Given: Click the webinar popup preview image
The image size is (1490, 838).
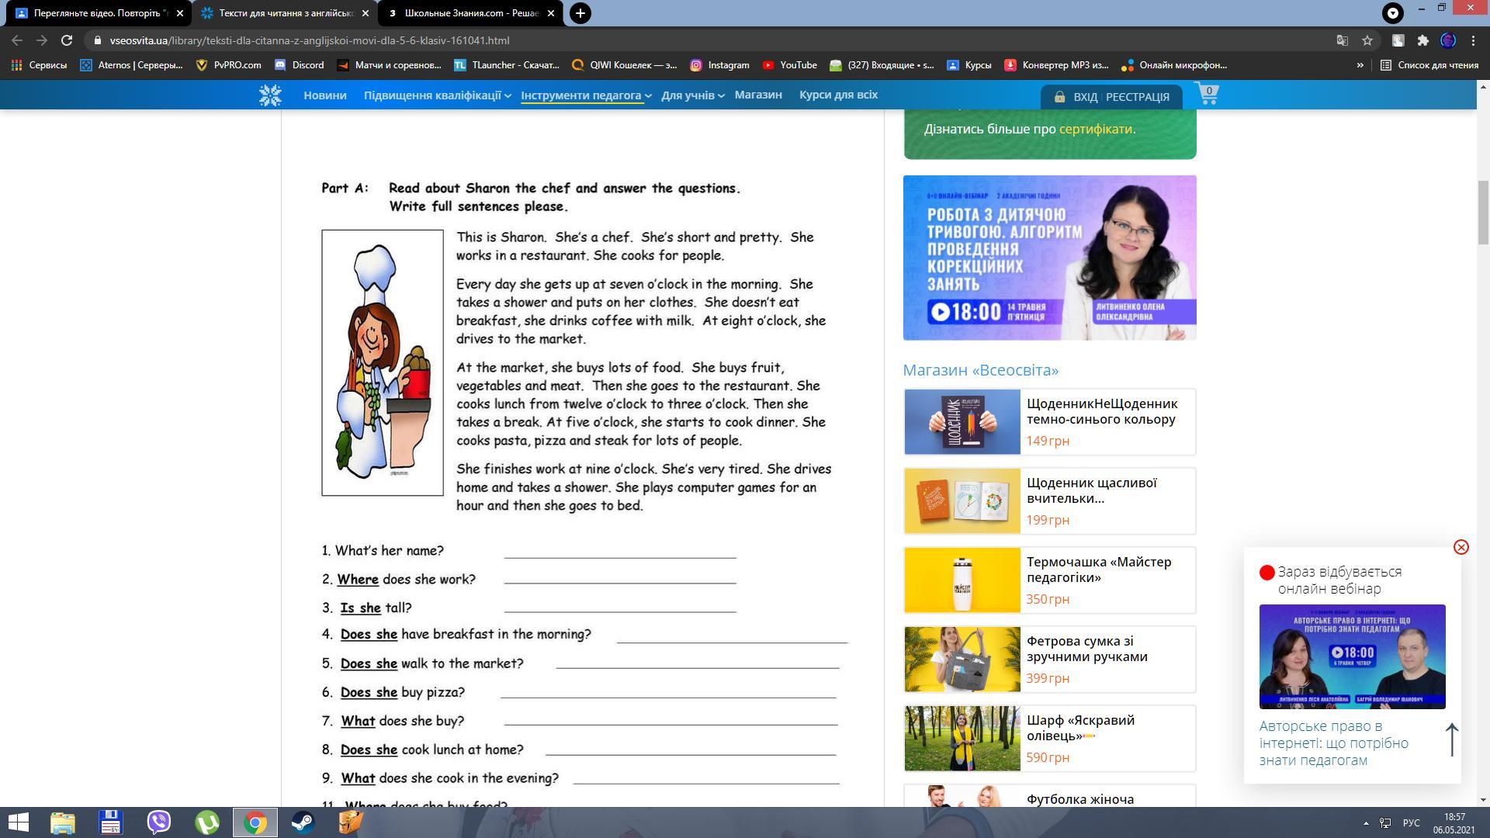Looking at the screenshot, I should (1352, 656).
